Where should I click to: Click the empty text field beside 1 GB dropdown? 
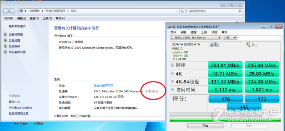tap(259, 38)
